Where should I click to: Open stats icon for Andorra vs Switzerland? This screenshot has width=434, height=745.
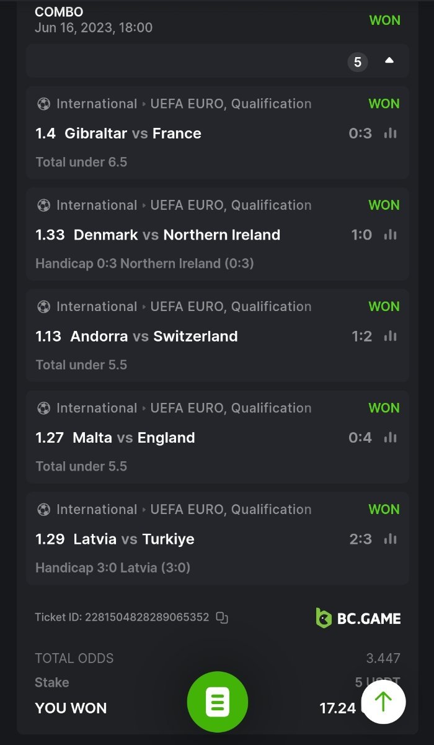[390, 336]
